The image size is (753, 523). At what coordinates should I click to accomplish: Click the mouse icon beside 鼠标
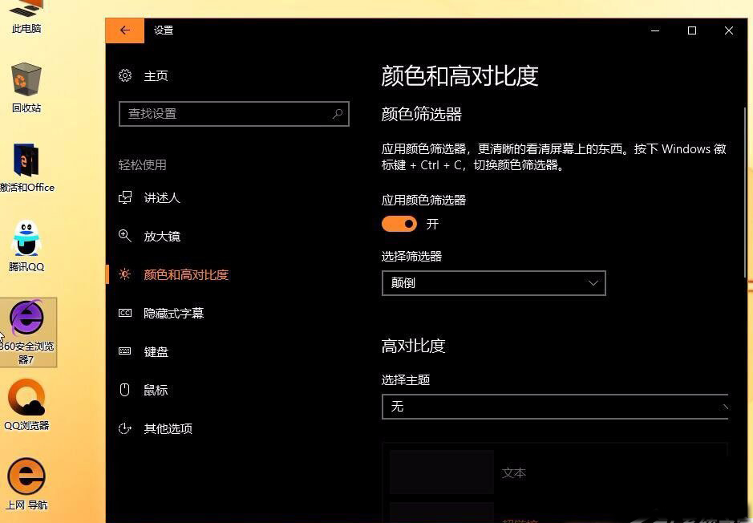click(126, 390)
